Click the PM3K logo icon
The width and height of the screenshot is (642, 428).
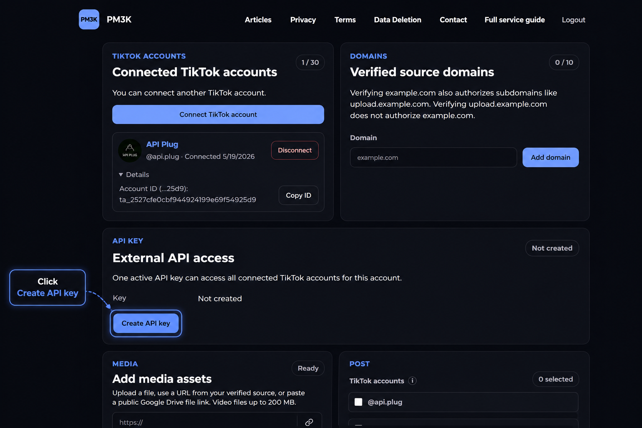click(89, 19)
